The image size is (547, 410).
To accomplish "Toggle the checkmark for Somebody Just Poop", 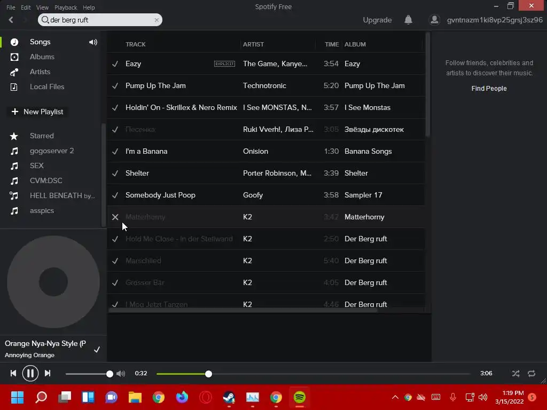I will [x=115, y=195].
